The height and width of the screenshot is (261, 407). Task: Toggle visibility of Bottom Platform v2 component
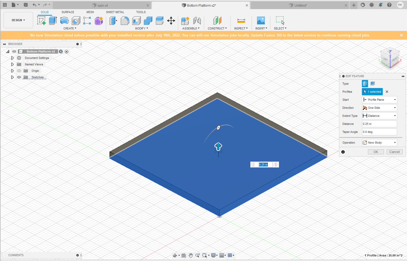click(14, 51)
